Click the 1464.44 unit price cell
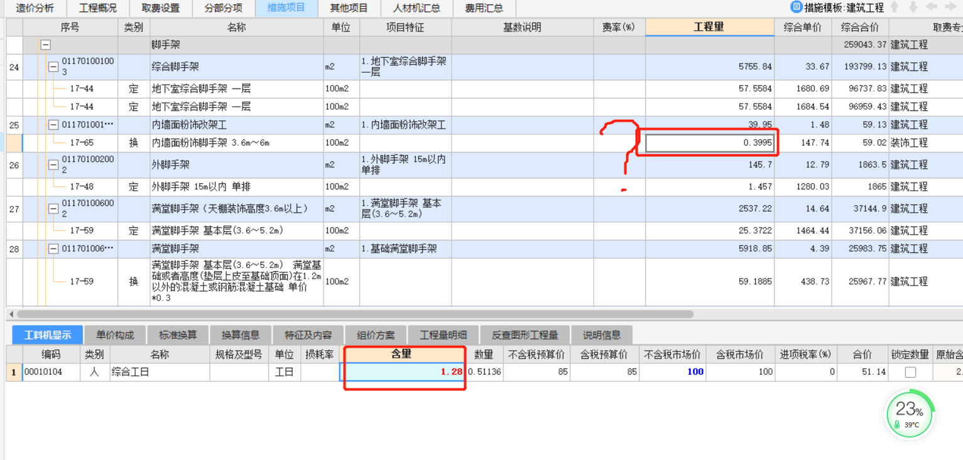This screenshot has width=963, height=460. click(803, 231)
